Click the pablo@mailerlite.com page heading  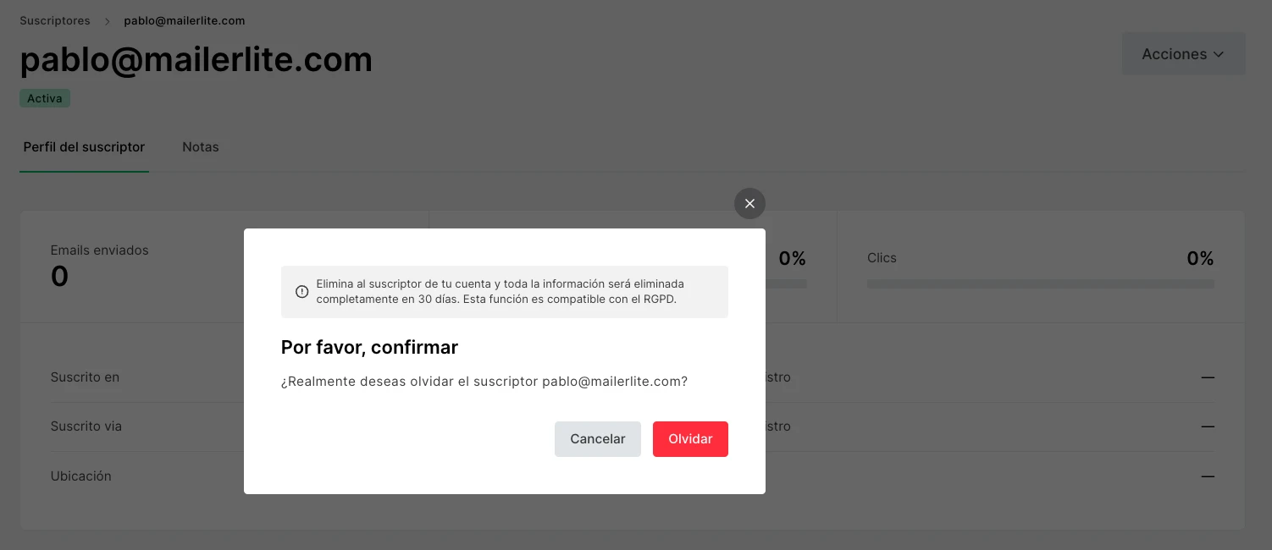pos(196,60)
